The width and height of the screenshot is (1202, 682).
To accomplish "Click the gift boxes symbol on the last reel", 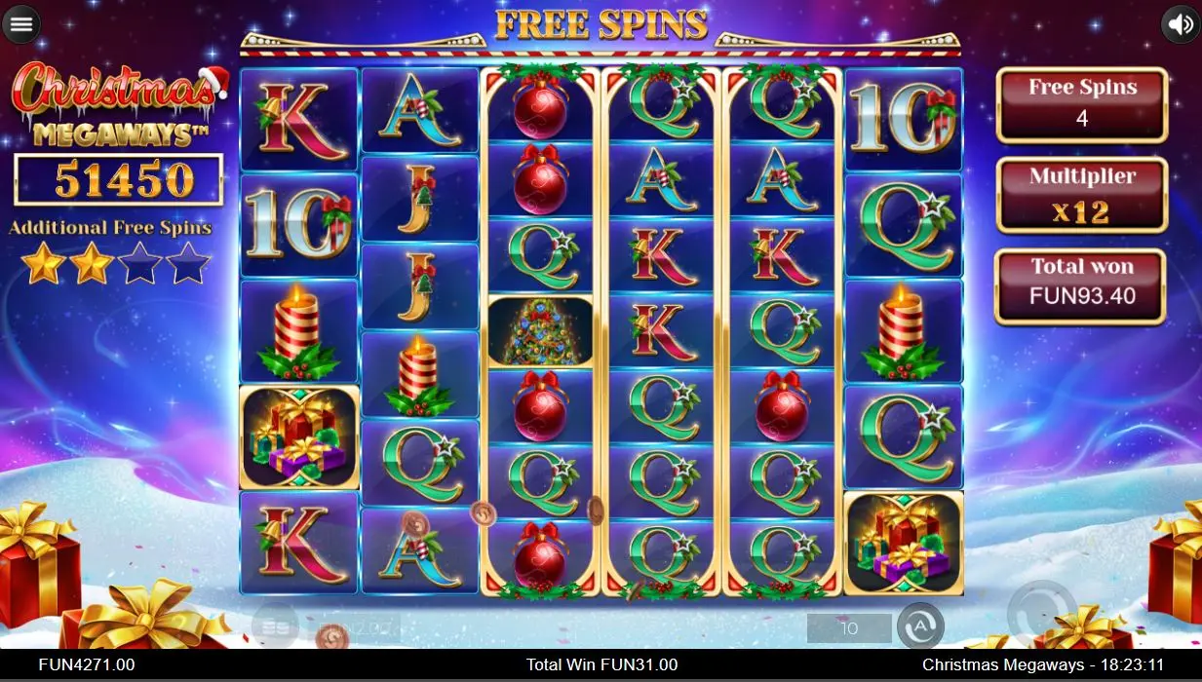I will coord(904,543).
